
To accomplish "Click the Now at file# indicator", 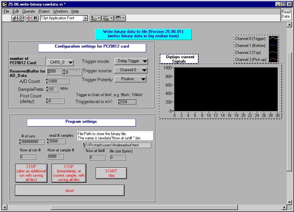I will click(97, 157).
